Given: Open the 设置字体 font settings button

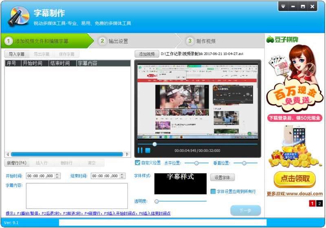Looking at the screenshot, I should 222,178.
